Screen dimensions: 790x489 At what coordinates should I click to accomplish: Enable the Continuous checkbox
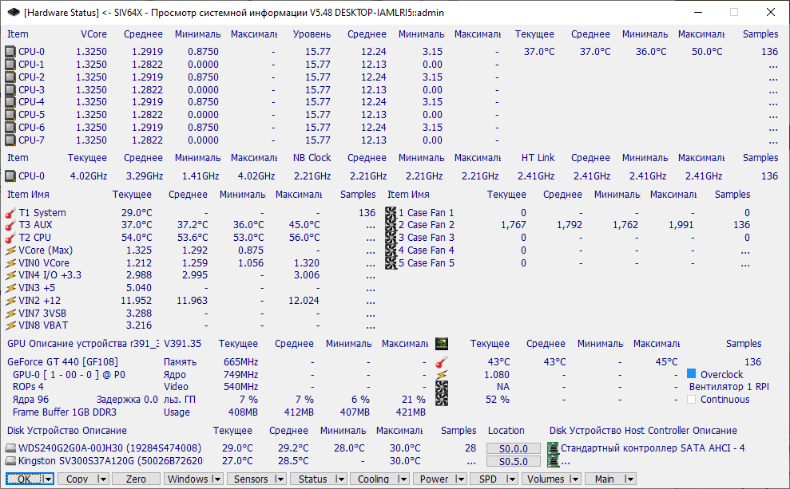[691, 400]
